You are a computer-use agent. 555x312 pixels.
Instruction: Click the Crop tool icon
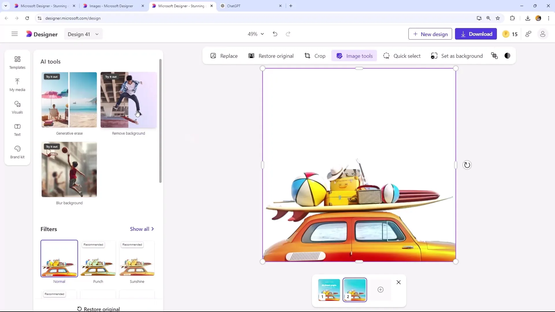click(x=307, y=56)
